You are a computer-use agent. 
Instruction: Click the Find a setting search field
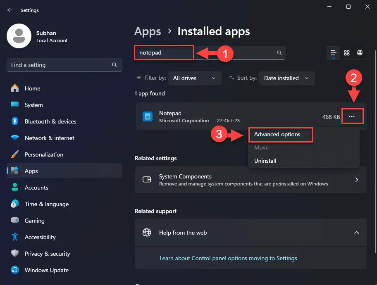tap(64, 65)
